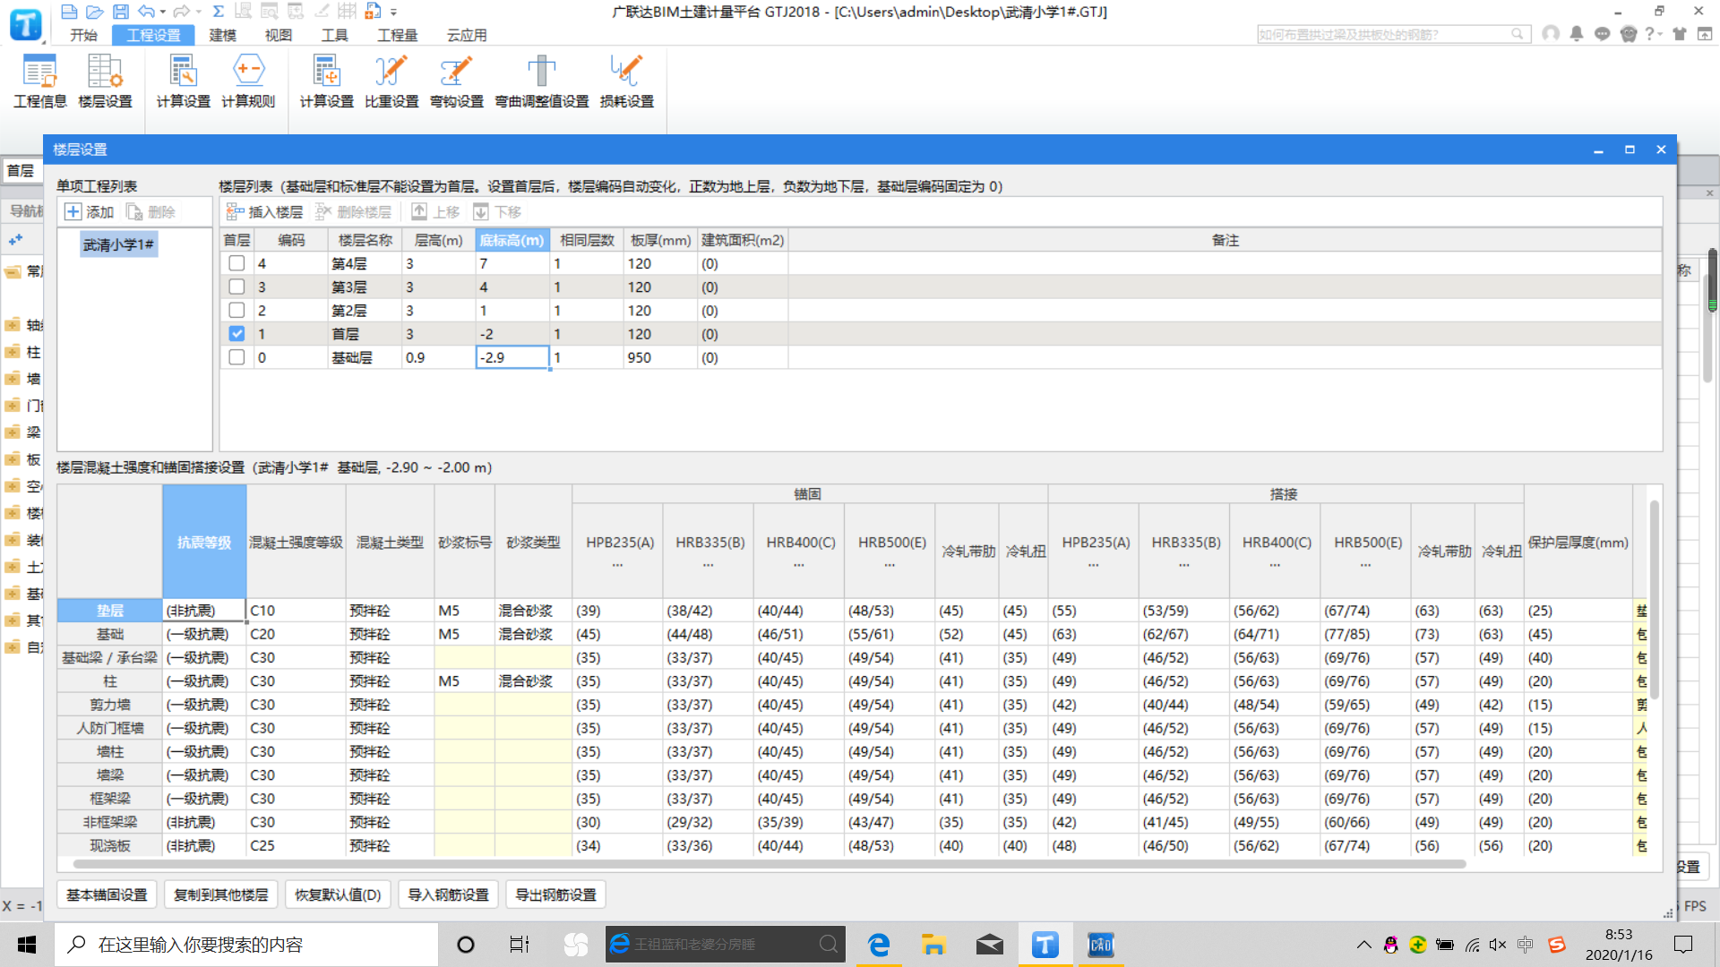Expand quick access toolbar customize arrow

[393, 13]
